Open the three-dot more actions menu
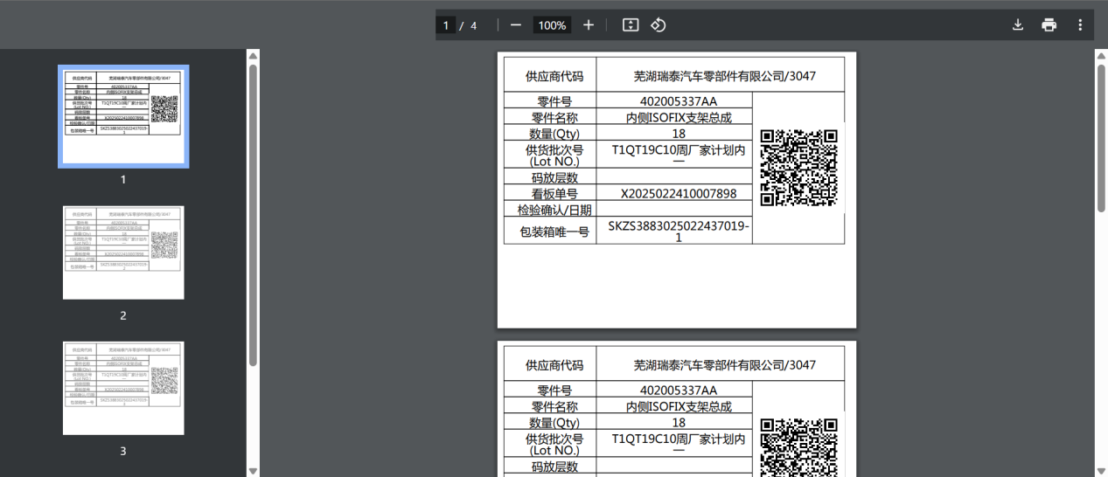The height and width of the screenshot is (477, 1108). (1080, 25)
